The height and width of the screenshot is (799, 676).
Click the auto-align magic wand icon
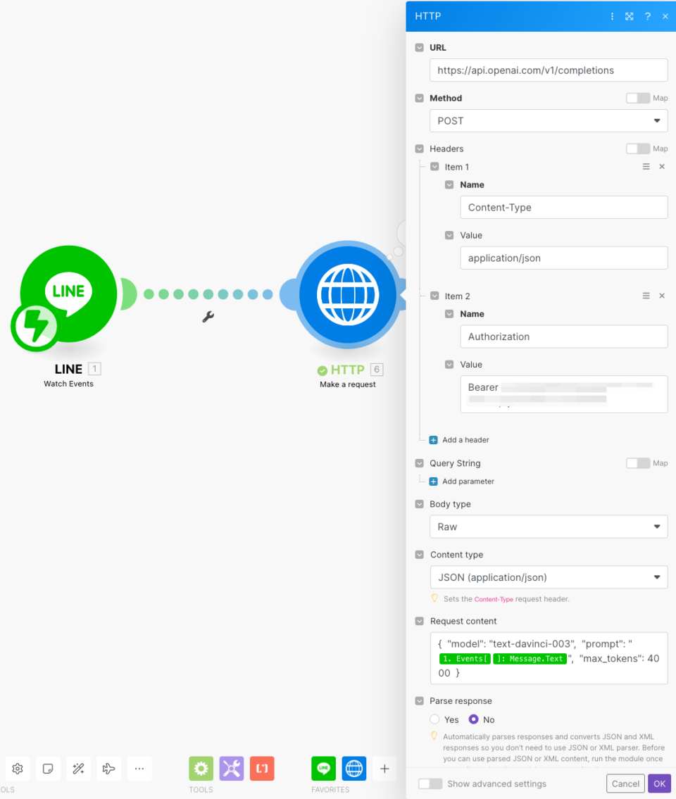pyautogui.click(x=78, y=769)
